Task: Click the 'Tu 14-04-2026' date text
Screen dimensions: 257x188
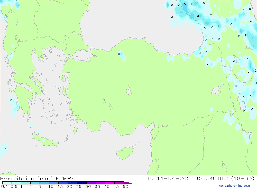Action: pyautogui.click(x=170, y=178)
